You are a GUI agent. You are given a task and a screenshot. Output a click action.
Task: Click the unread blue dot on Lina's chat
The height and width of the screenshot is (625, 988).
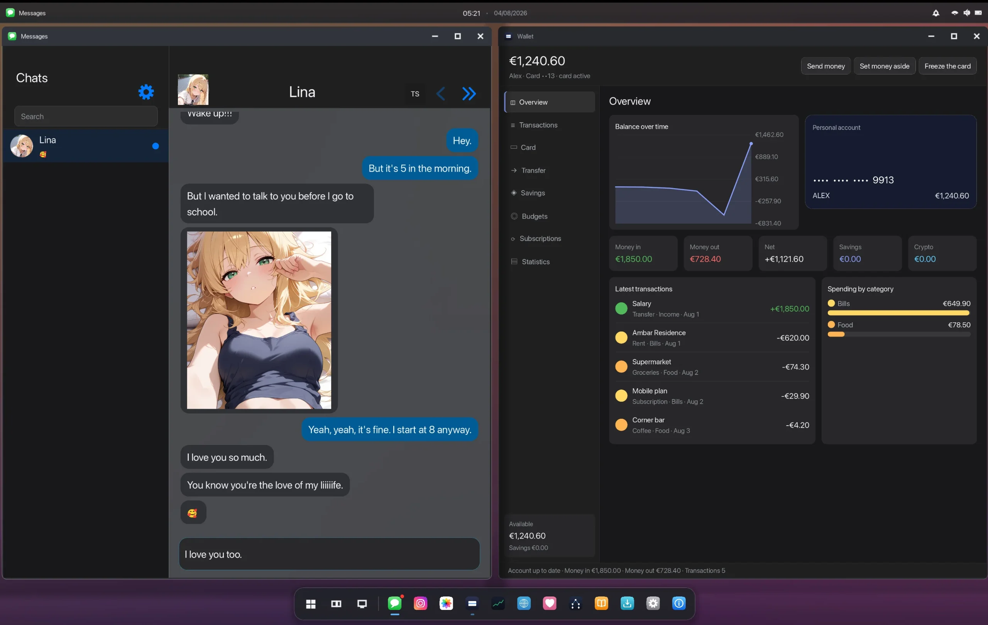[x=156, y=146]
